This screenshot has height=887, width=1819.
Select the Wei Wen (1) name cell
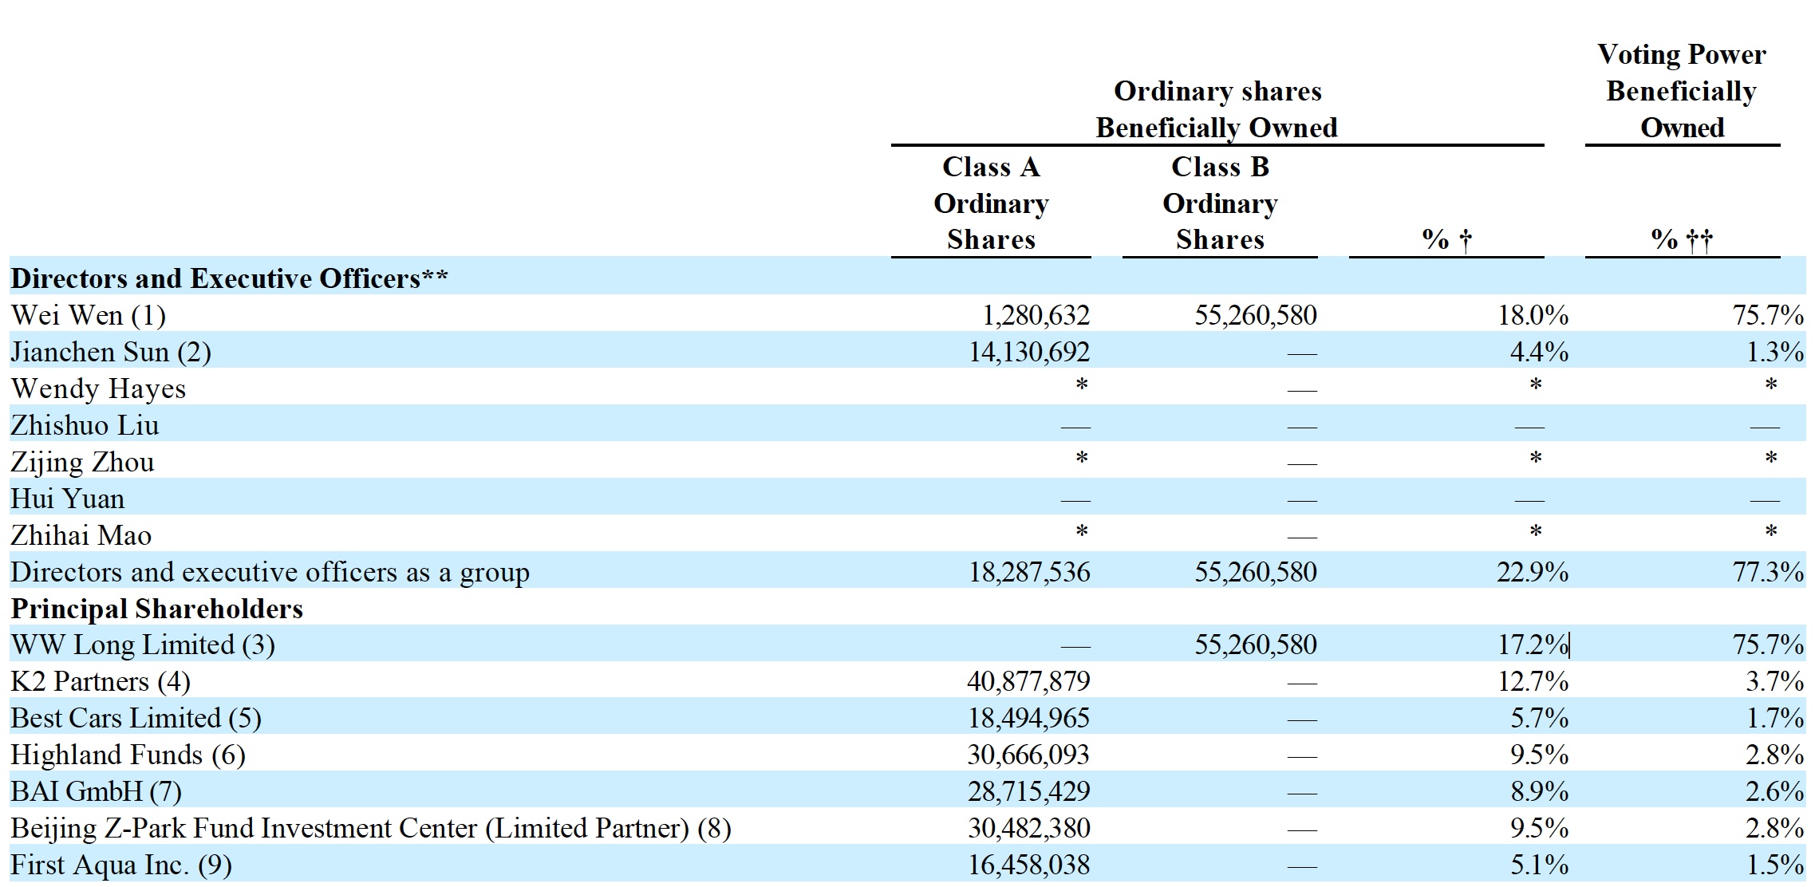(89, 316)
